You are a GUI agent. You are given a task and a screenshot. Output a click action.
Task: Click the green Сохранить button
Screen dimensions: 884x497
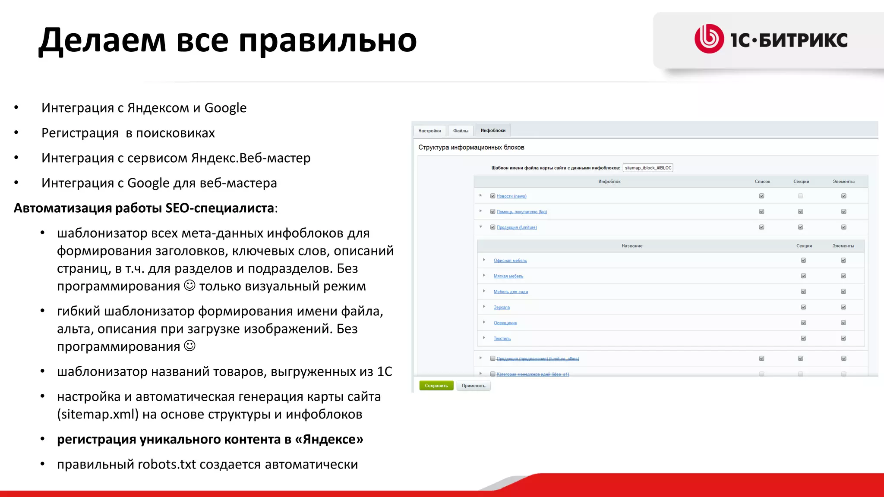(436, 386)
